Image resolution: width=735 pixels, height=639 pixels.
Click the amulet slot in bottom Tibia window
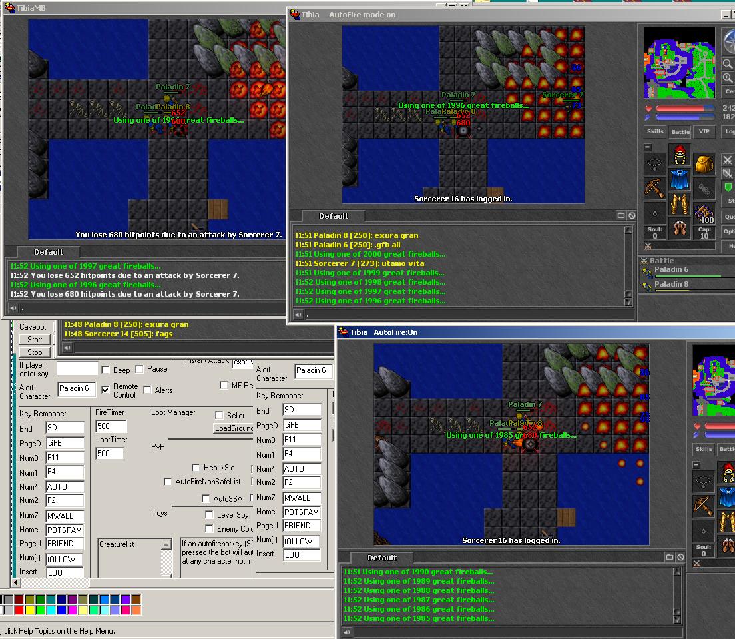pos(703,482)
